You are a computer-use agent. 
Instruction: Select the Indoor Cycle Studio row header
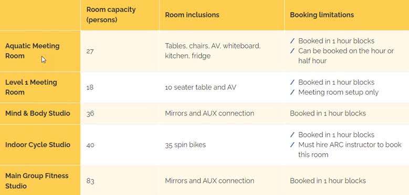38,145
